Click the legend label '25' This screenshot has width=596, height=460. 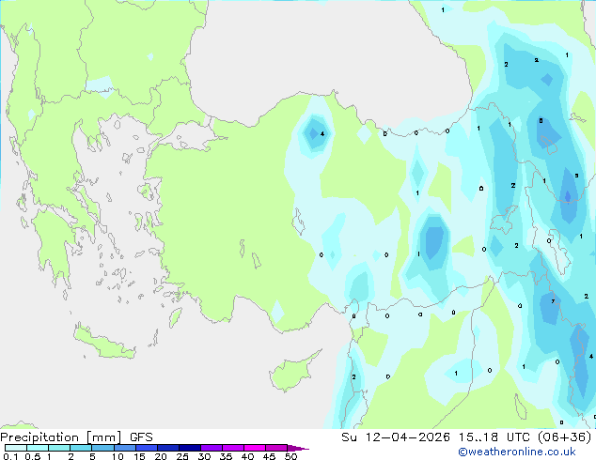182,456
